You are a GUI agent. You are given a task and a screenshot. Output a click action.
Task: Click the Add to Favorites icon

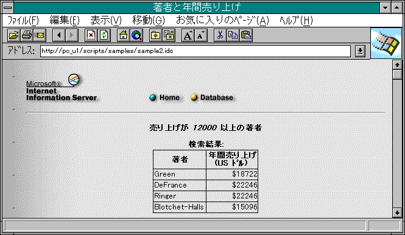point(169,35)
